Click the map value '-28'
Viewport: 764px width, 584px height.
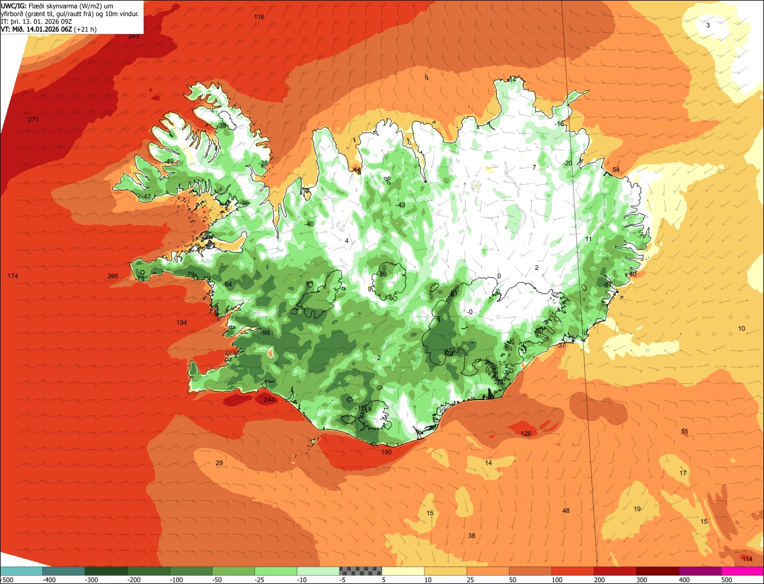[263, 163]
